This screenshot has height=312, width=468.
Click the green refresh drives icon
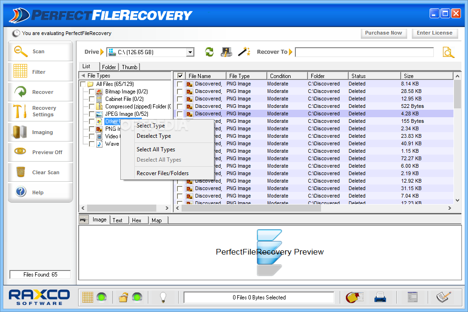coord(210,52)
